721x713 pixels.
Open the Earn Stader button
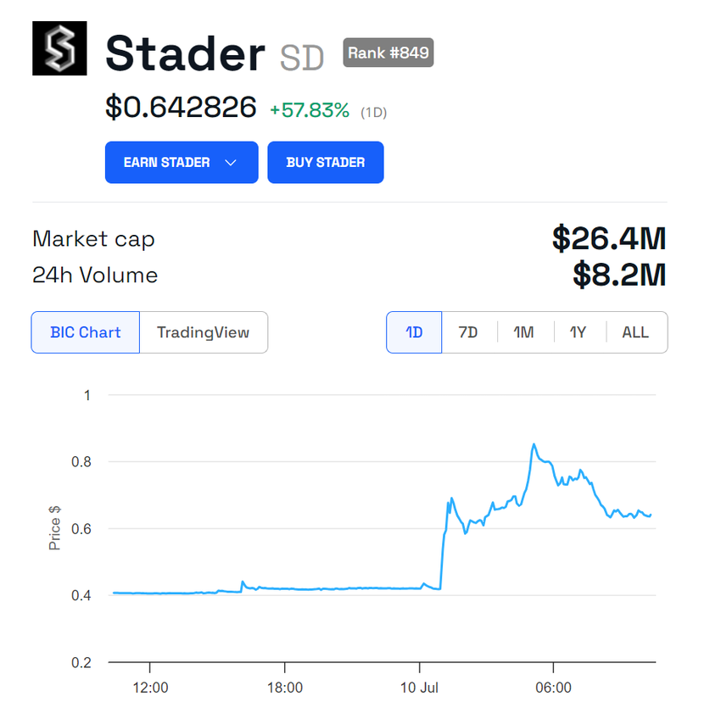click(182, 162)
